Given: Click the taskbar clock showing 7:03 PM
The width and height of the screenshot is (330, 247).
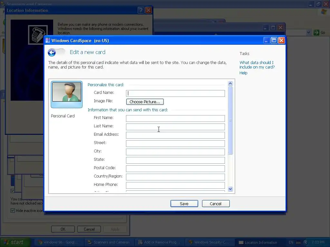Looking at the screenshot, I should 318,242.
